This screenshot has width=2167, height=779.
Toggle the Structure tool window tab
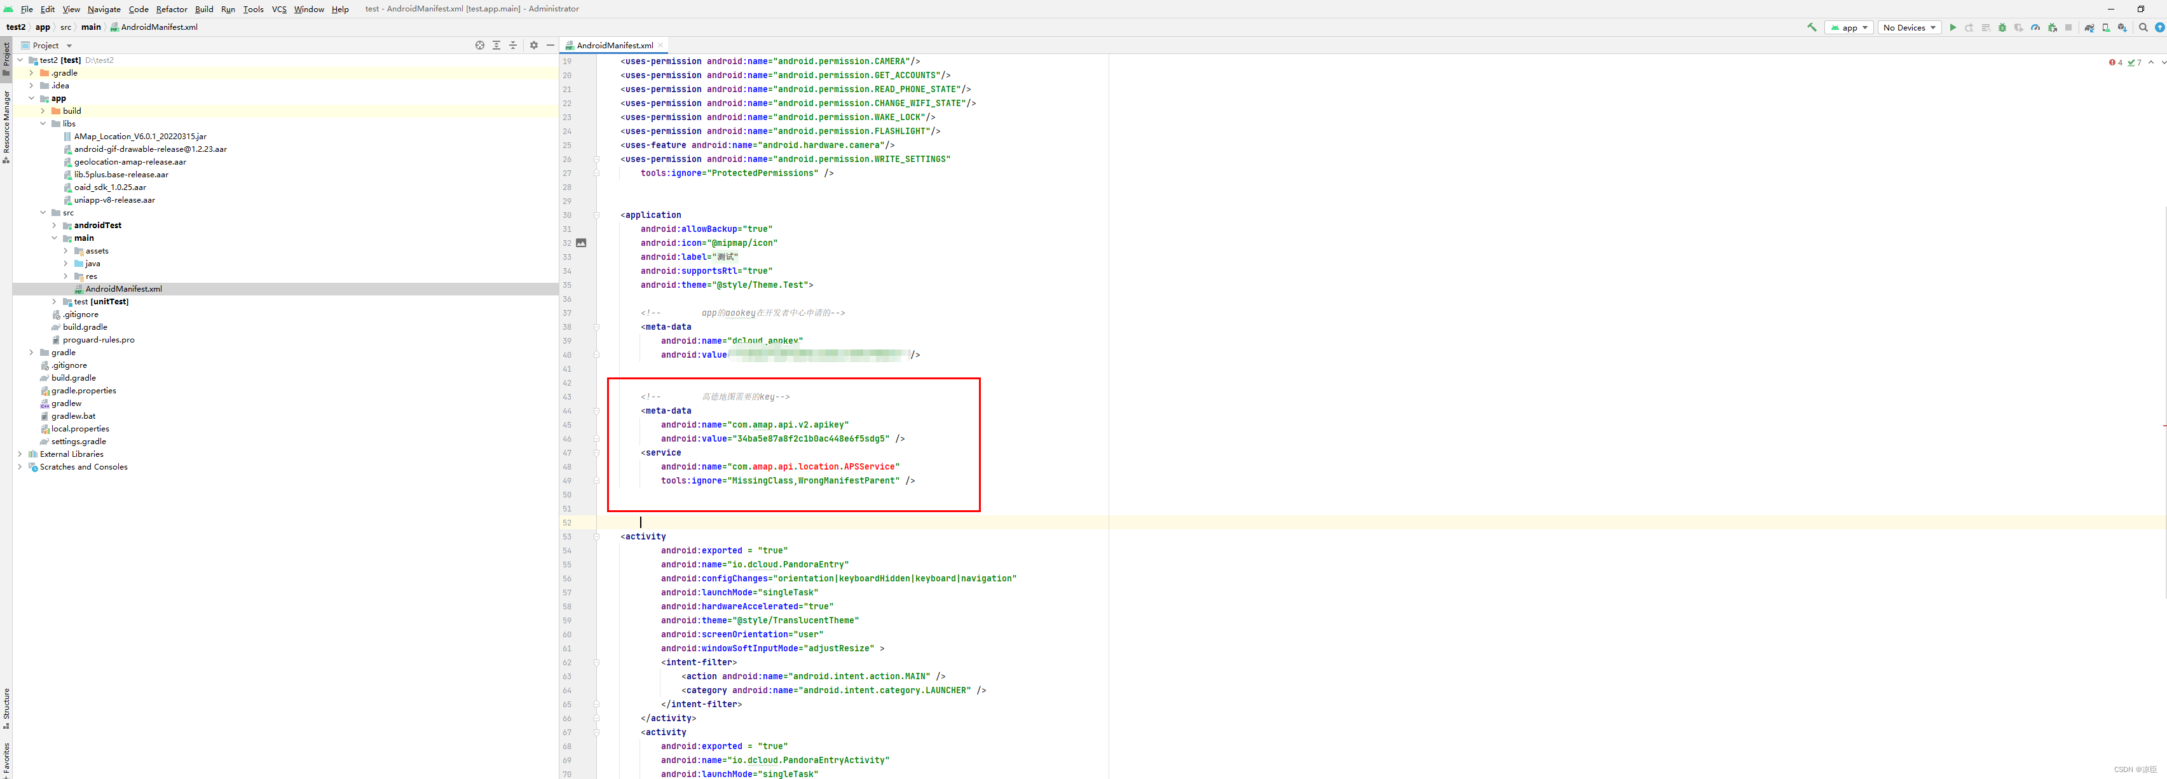click(x=6, y=708)
